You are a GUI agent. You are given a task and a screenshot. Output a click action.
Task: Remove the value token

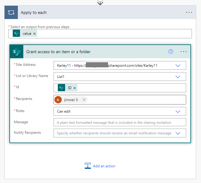(x=34, y=34)
